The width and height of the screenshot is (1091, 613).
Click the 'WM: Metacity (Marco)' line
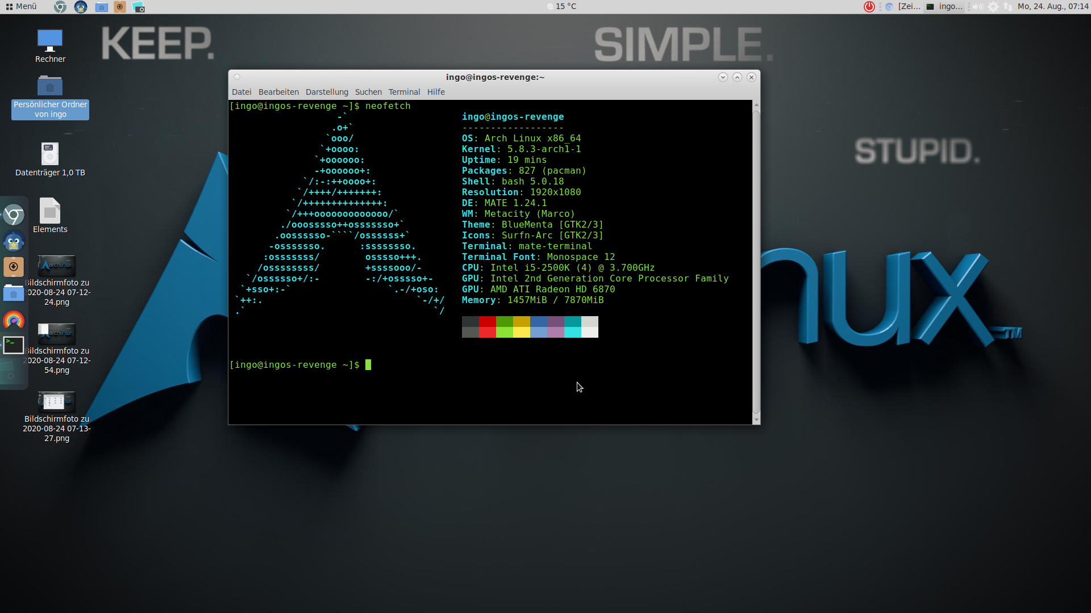tap(518, 214)
